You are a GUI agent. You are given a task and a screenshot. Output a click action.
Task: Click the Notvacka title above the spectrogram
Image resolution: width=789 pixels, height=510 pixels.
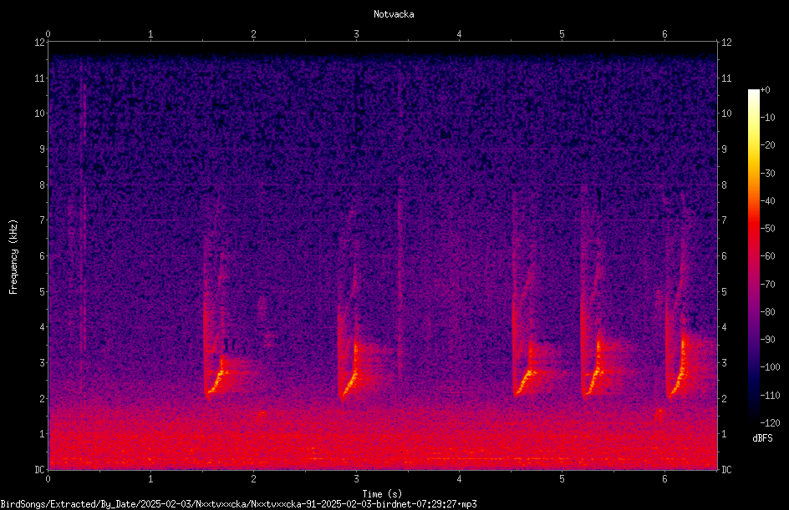(394, 14)
